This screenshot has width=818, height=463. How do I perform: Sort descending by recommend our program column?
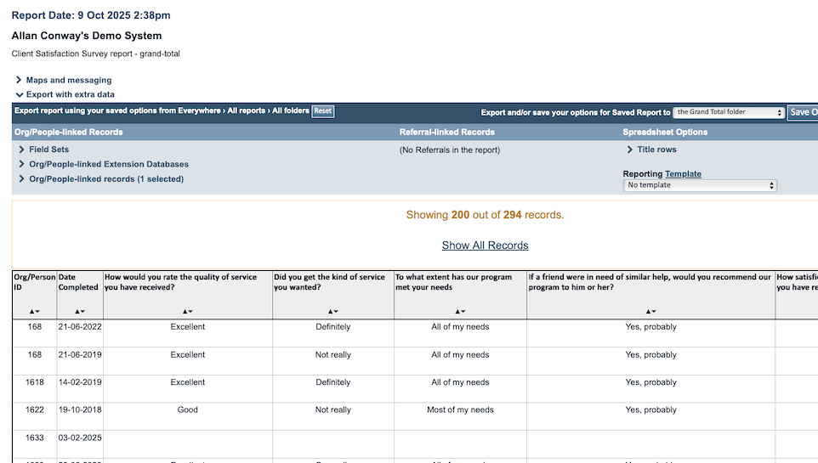[654, 312]
